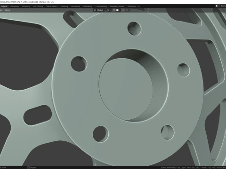Open the Object menu in viewport header
Image resolution: width=226 pixels, height=169 pixels.
8,10
